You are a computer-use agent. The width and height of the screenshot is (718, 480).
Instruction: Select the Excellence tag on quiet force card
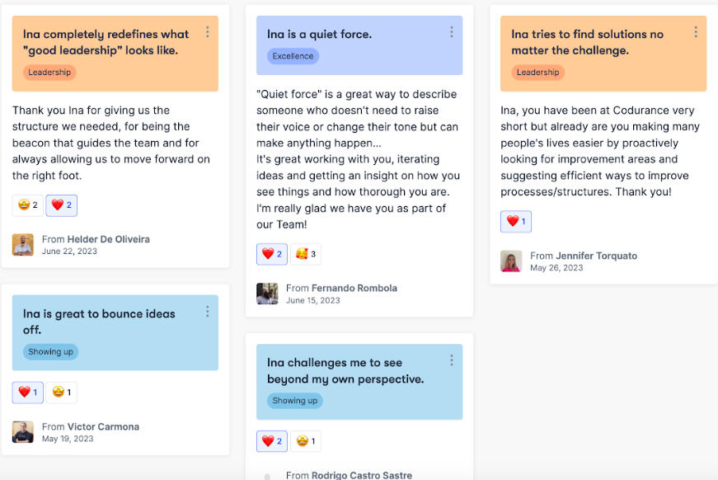(x=293, y=56)
